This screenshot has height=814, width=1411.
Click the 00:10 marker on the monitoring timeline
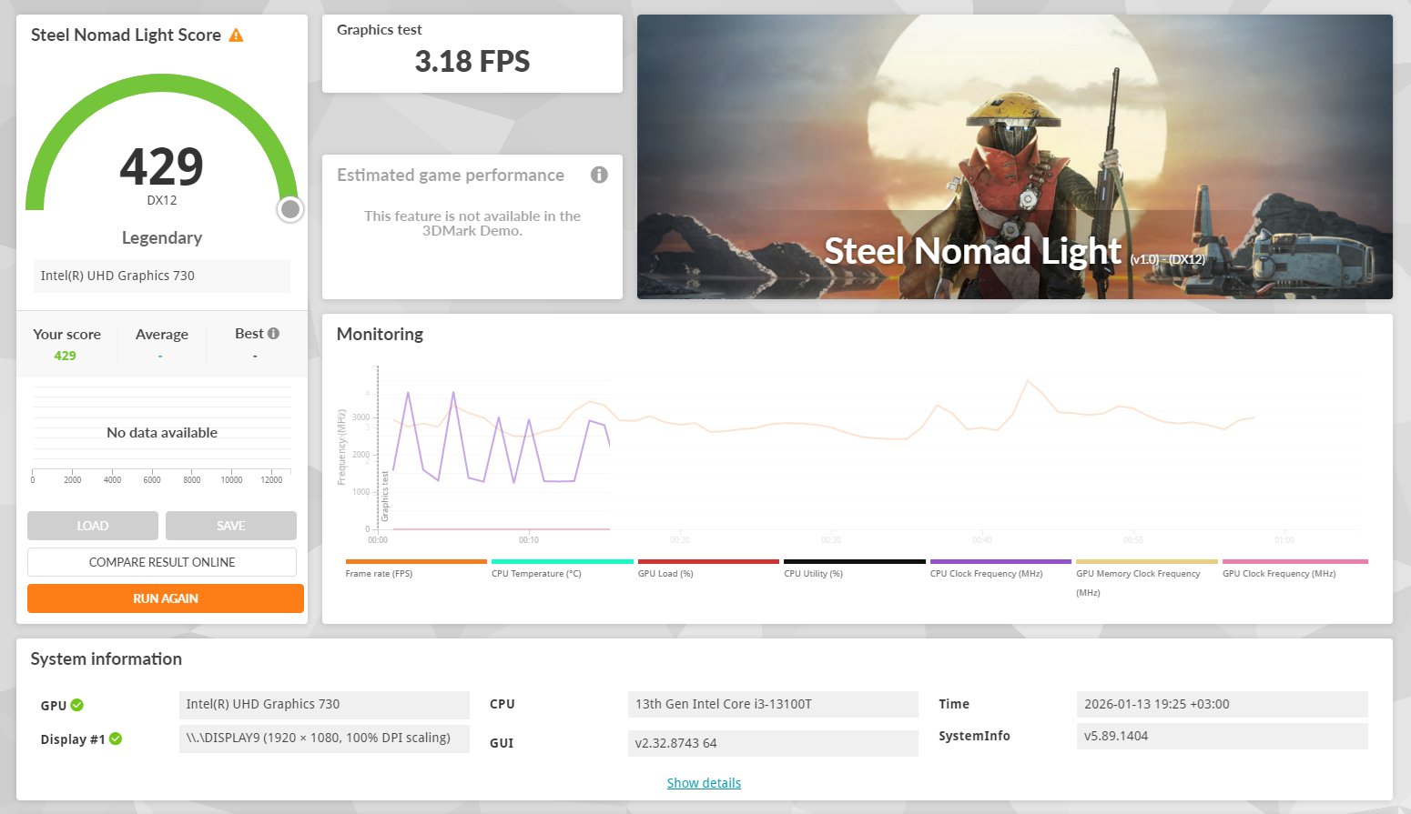click(529, 540)
